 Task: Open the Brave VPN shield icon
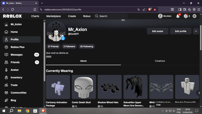pyautogui.click(x=194, y=10)
